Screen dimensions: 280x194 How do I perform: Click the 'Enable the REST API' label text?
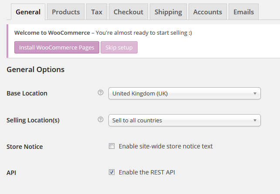(x=147, y=172)
